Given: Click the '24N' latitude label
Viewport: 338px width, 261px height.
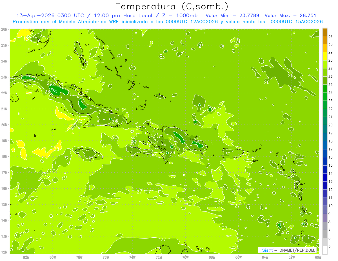Looking at the screenshot, I should tap(4, 61).
